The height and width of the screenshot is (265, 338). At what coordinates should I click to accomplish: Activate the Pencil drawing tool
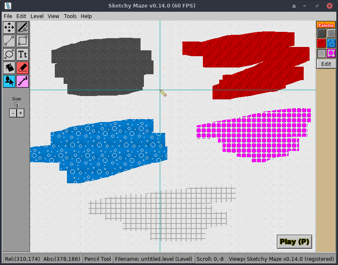pyautogui.click(x=22, y=28)
